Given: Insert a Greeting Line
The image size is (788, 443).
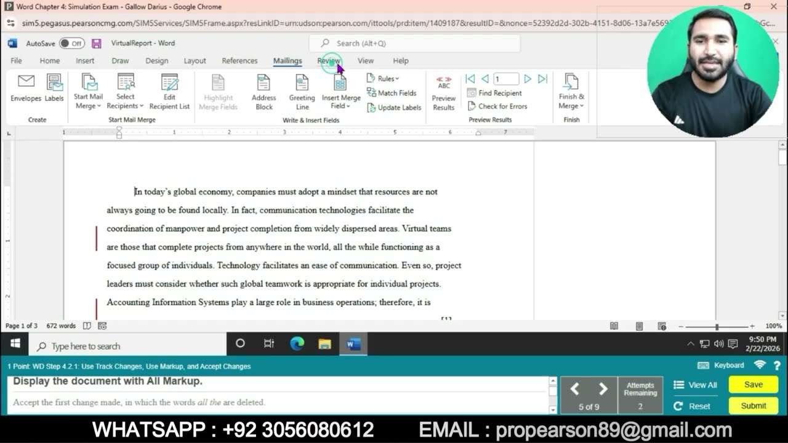Looking at the screenshot, I should (302, 92).
